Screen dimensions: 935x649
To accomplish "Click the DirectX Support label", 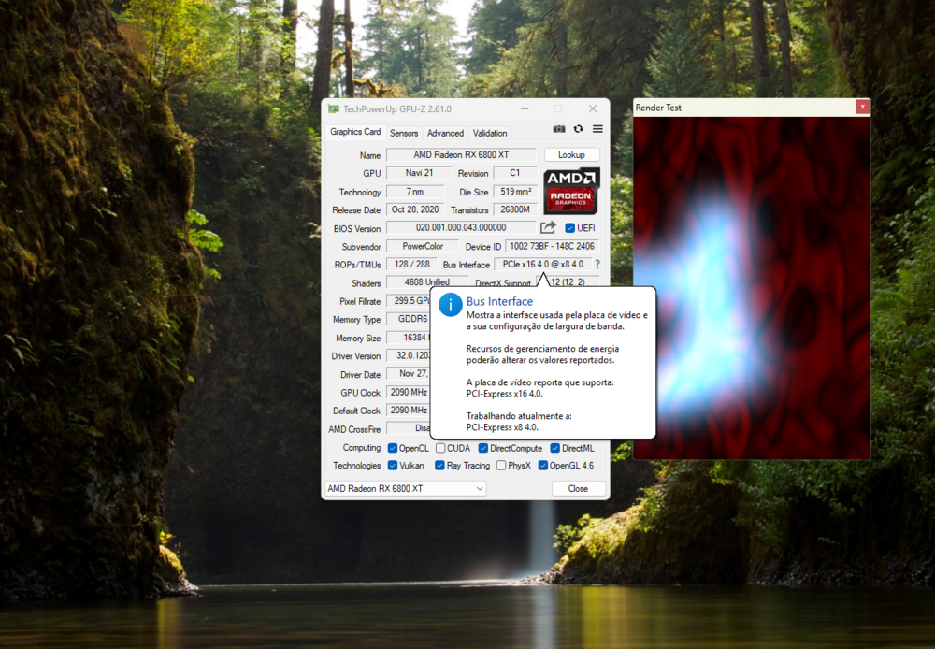I will click(503, 282).
